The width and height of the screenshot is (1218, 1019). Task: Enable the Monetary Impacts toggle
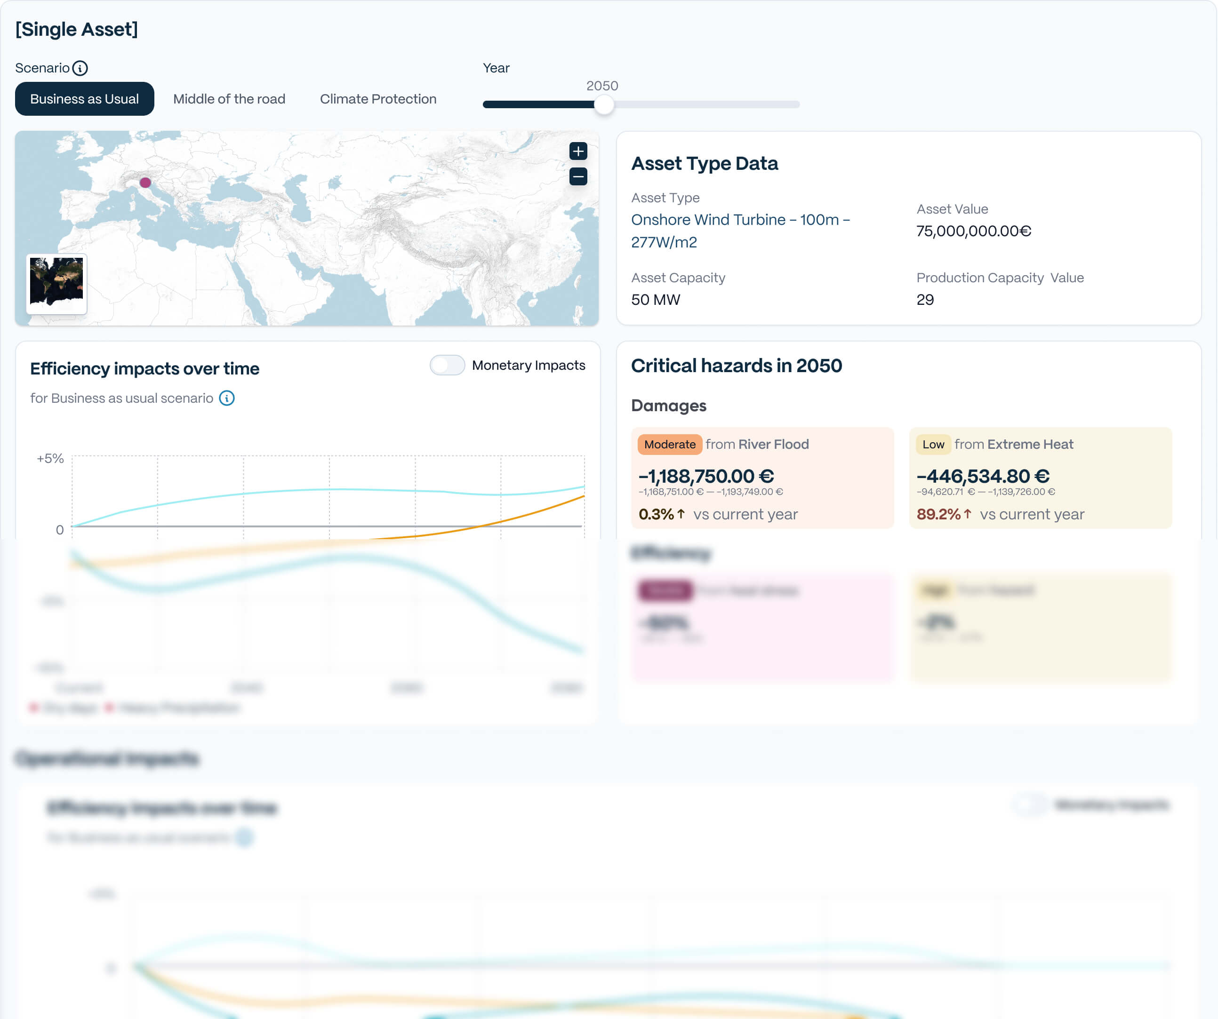pyautogui.click(x=447, y=365)
